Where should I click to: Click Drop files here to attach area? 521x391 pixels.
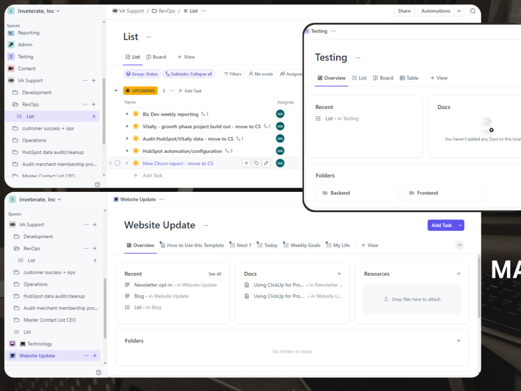[412, 299]
